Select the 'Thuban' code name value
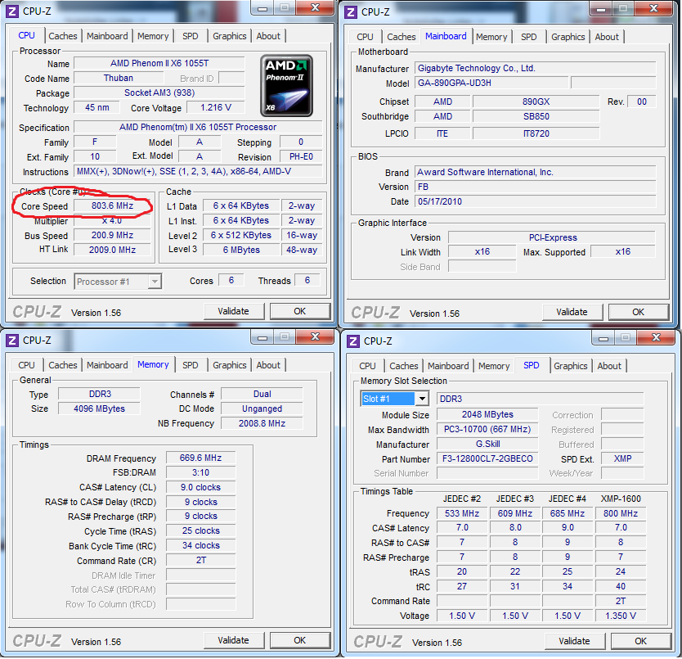Screen dimensions: 682x659 [119, 78]
